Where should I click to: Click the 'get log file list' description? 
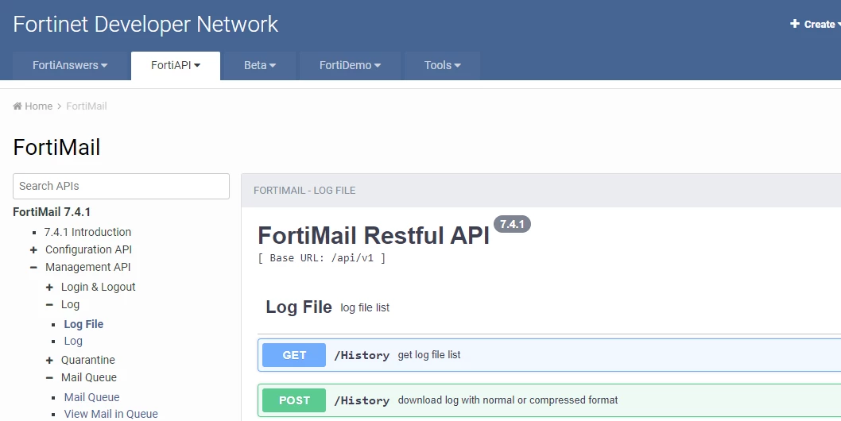pyautogui.click(x=429, y=355)
